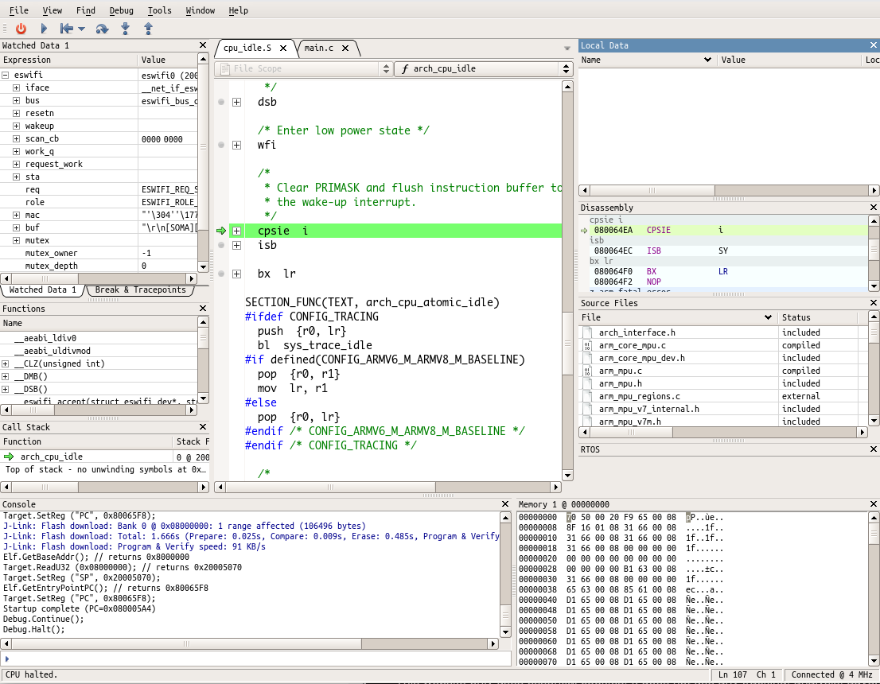Expand __CLZ(unsigned int) in Functions list
This screenshot has width=880, height=684.
pos(5,363)
